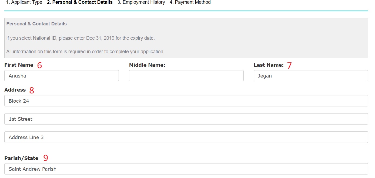The height and width of the screenshot is (178, 375).
Task: Click the Address label text
Action: pos(15,90)
